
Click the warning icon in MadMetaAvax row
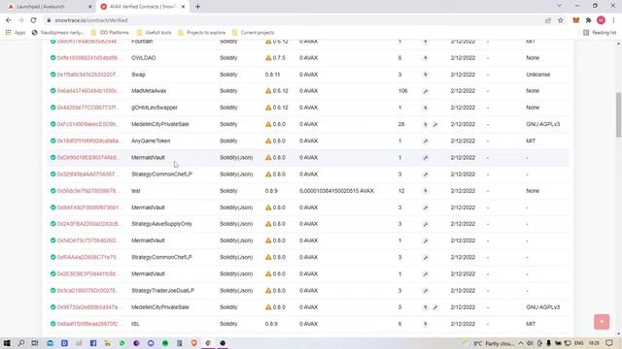pos(268,91)
